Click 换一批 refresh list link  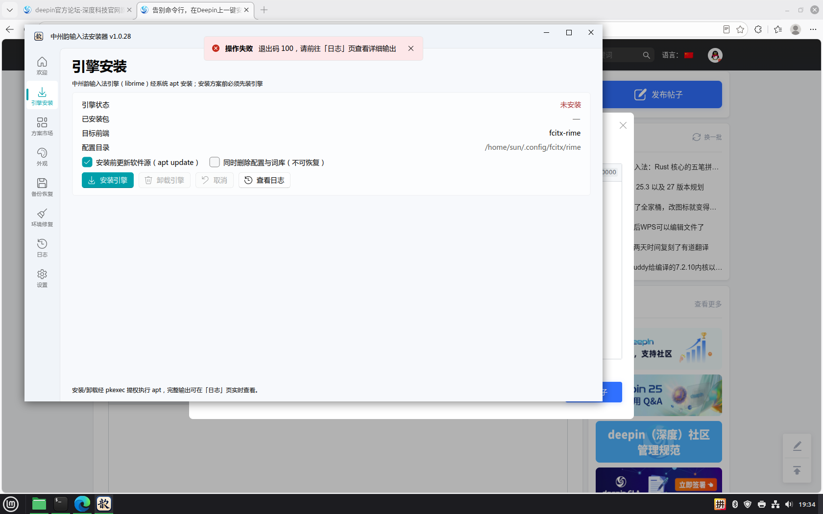(x=707, y=137)
